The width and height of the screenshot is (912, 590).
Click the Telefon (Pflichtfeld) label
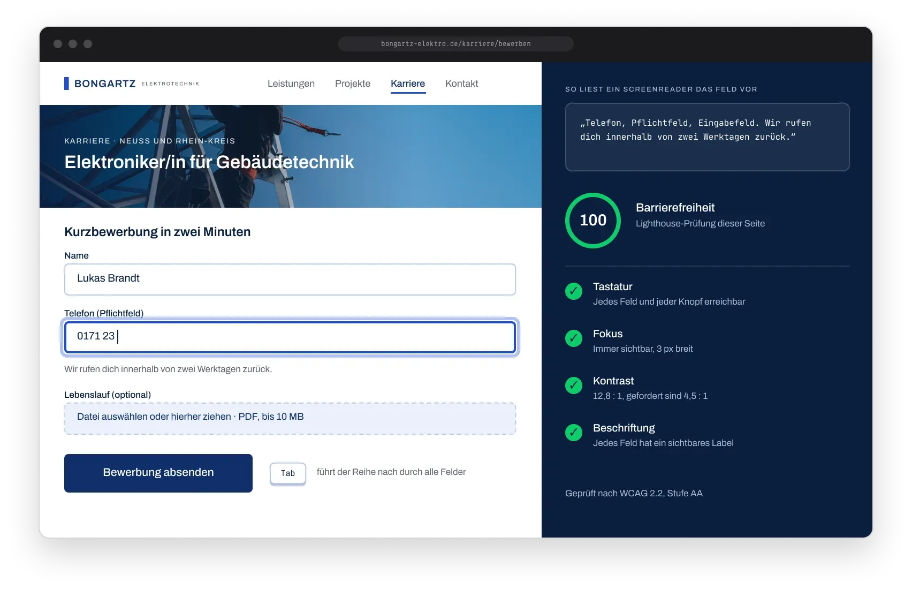[x=104, y=313]
